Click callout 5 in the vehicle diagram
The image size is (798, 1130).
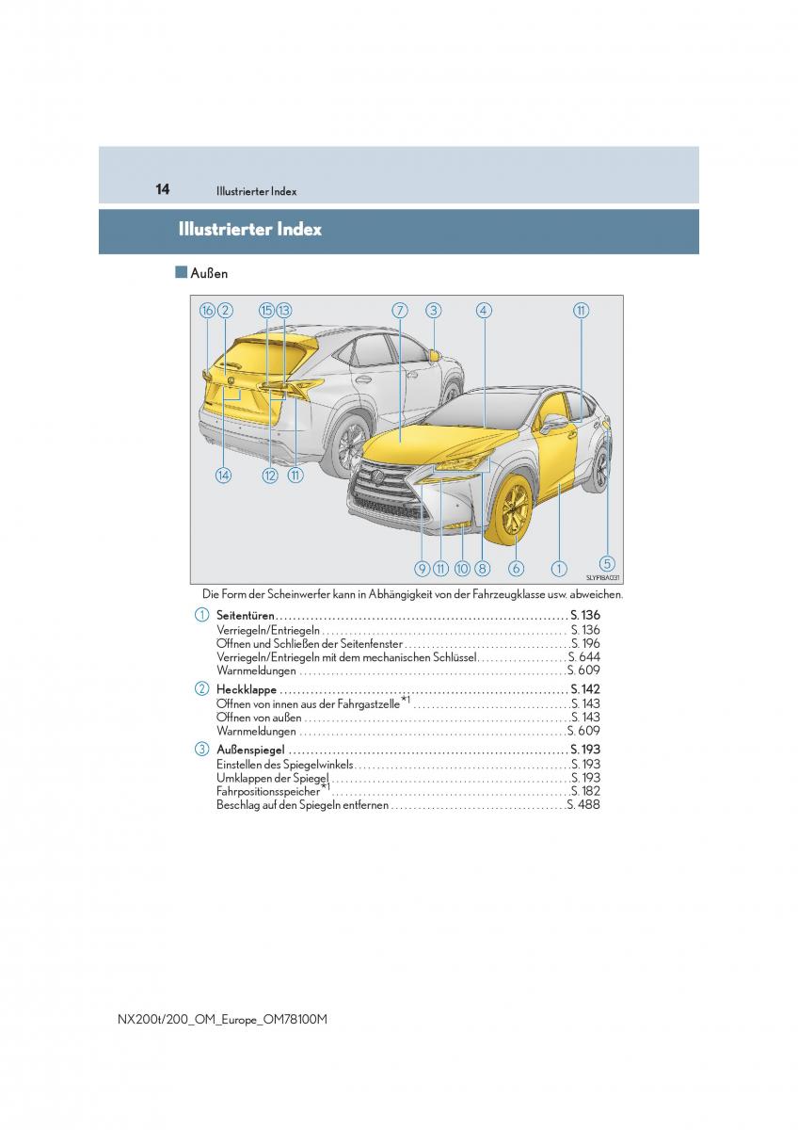point(607,564)
